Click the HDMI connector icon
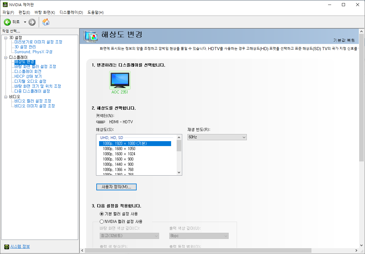This screenshot has width=365, height=254. [101, 122]
